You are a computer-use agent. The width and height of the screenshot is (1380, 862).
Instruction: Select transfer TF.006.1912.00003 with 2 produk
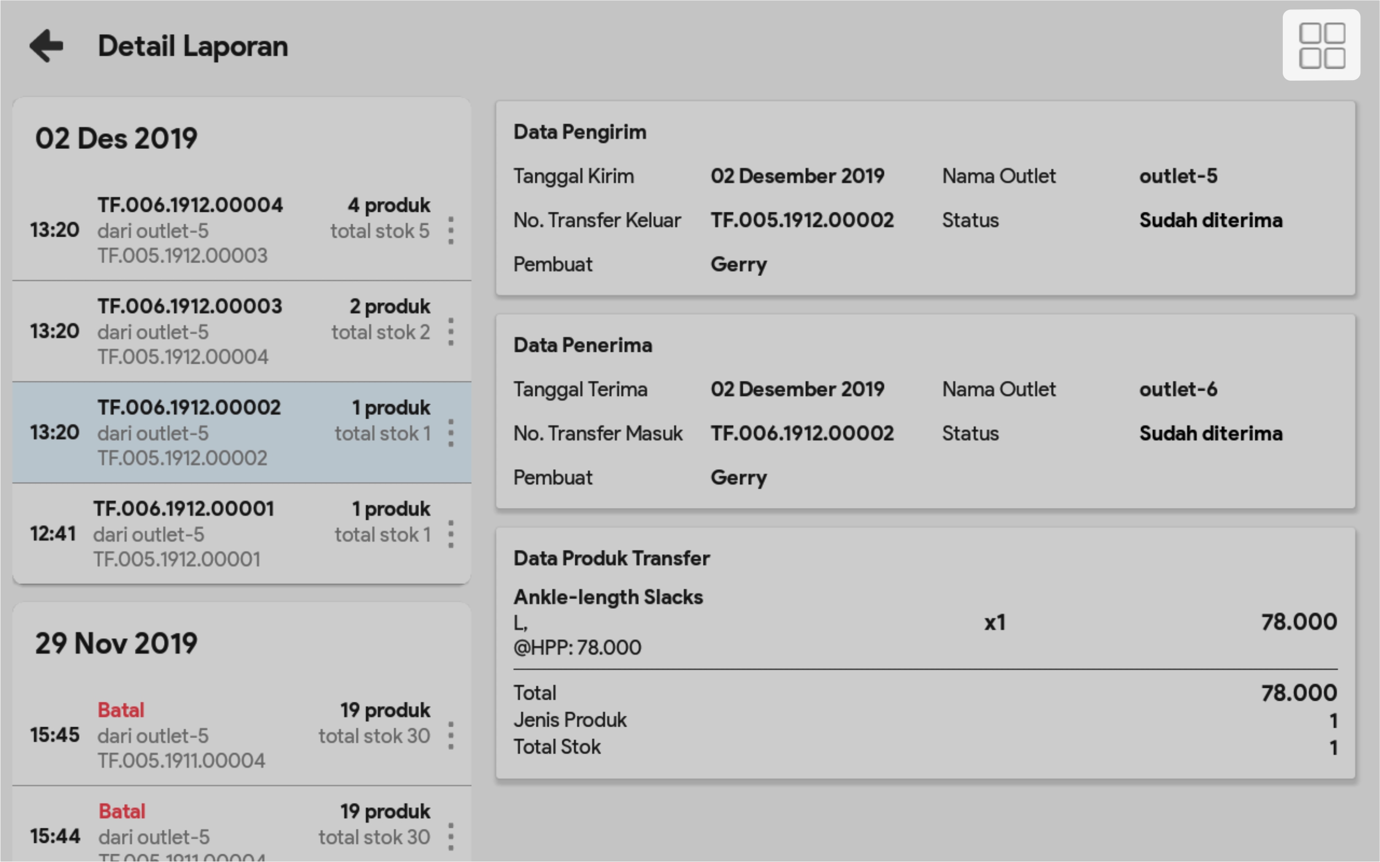[x=228, y=332]
